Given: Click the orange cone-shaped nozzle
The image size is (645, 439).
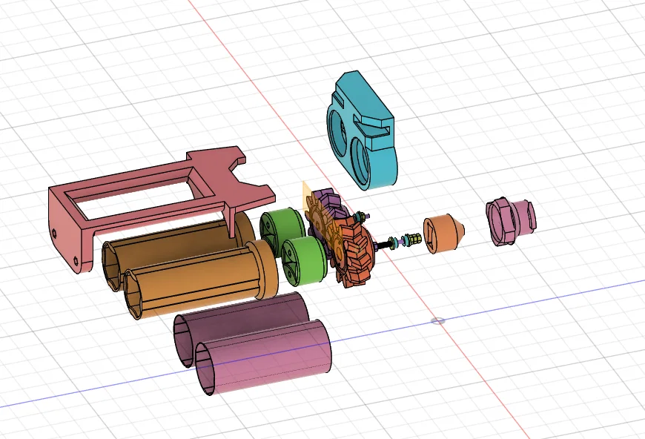Looking at the screenshot, I should pos(443,233).
